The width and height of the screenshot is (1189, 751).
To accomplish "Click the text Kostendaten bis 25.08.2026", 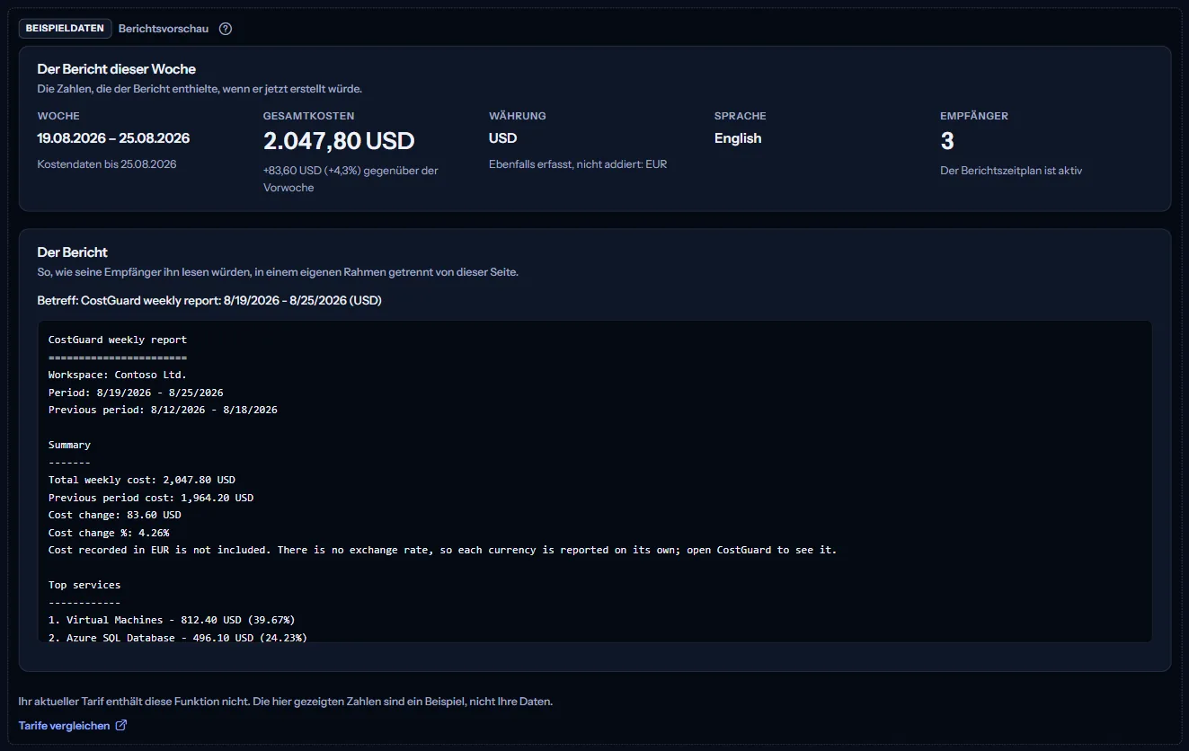I will click(107, 164).
